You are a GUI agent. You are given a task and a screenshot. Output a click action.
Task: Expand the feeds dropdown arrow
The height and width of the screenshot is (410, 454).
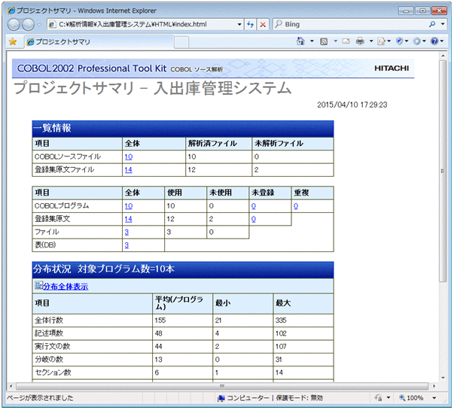(336, 41)
